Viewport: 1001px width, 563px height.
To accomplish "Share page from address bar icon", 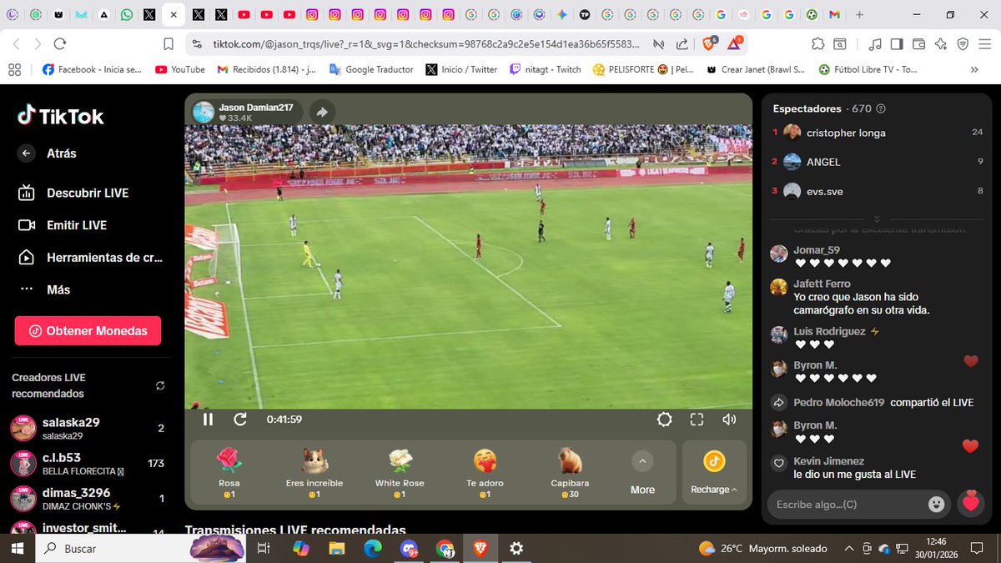I will [x=682, y=44].
